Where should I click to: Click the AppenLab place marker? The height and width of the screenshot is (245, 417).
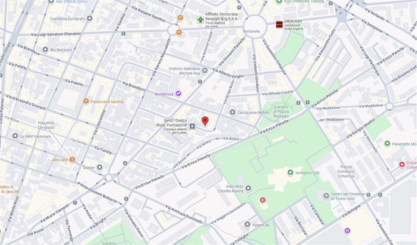(x=247, y=225)
